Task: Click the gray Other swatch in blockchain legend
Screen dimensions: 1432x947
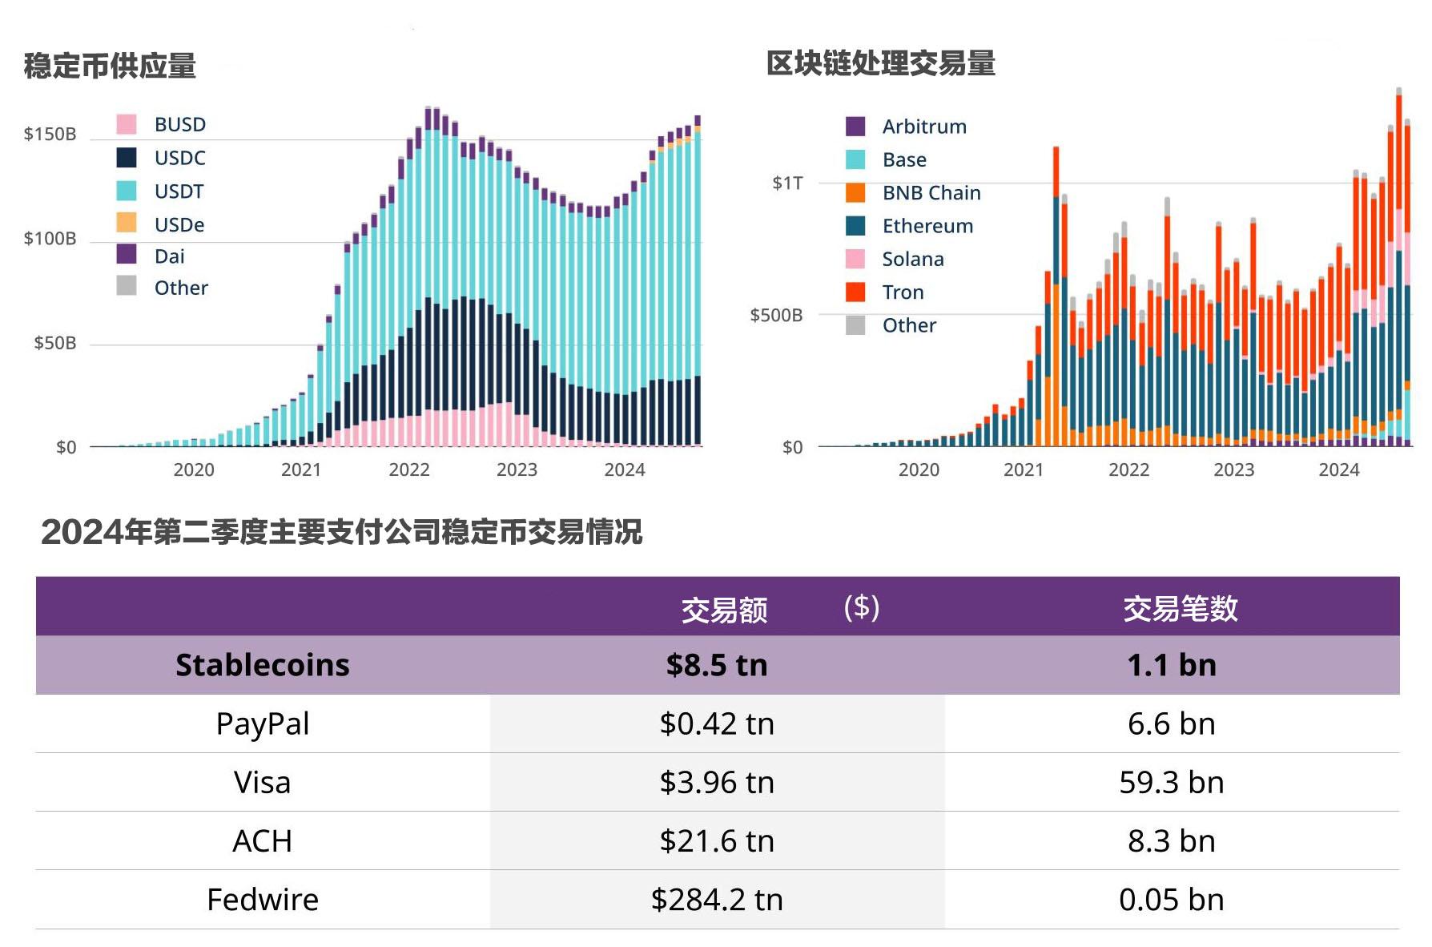Action: pyautogui.click(x=855, y=324)
